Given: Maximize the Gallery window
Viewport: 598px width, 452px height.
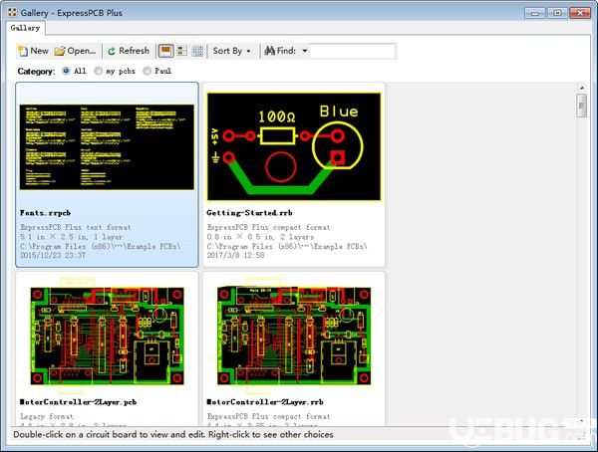Looking at the screenshot, I should [x=557, y=13].
